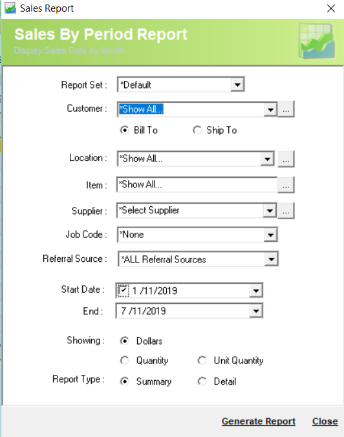Expand the Job Code dropdown

click(x=271, y=235)
